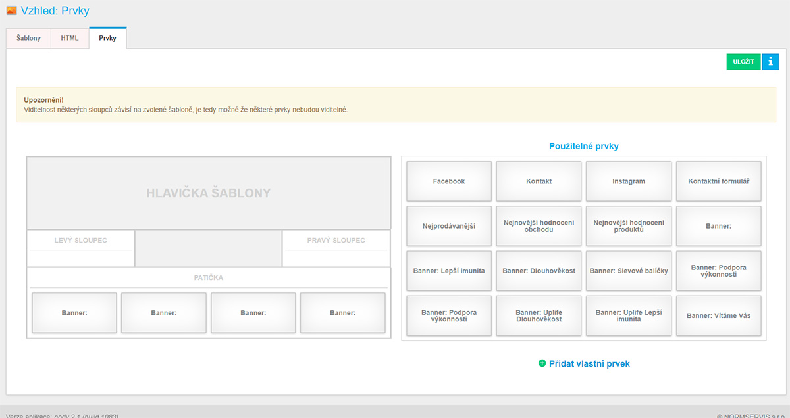790x418 pixels.
Task: Click the Vzhled picture icon in title
Action: click(11, 11)
